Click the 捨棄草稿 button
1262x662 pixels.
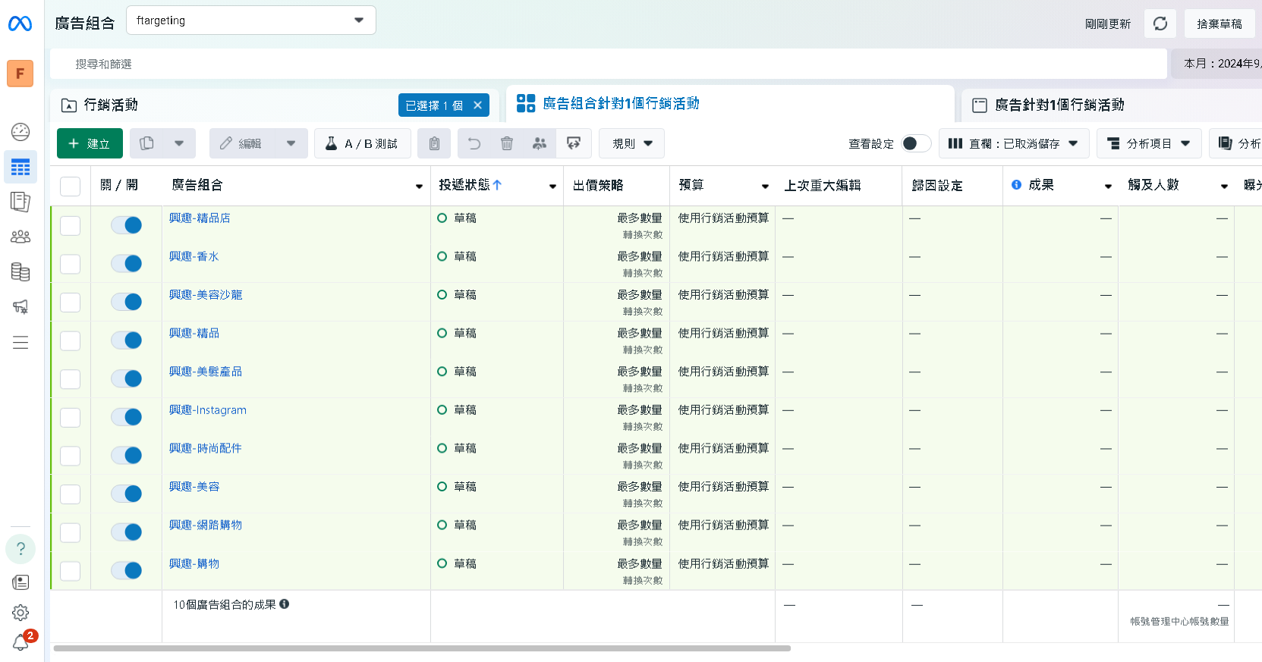tap(1219, 24)
